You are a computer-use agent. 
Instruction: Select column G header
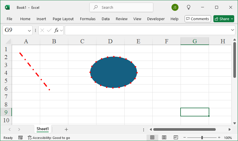click(x=195, y=41)
